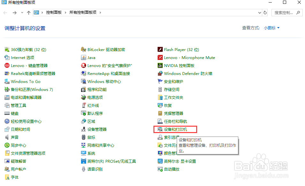The height and width of the screenshot is (186, 305).
Task: Open the 语音识别 microphone icon
Action: click(x=84, y=169)
